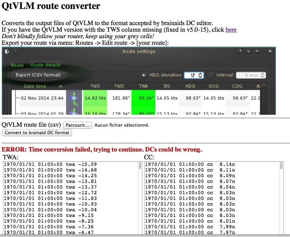This screenshot has width=290, height=237.
Task: Click the route table vertical scrollbar
Action: (264, 100)
